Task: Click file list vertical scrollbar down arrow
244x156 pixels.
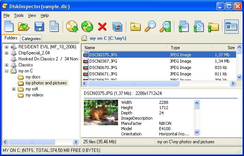Action: pyautogui.click(x=239, y=77)
